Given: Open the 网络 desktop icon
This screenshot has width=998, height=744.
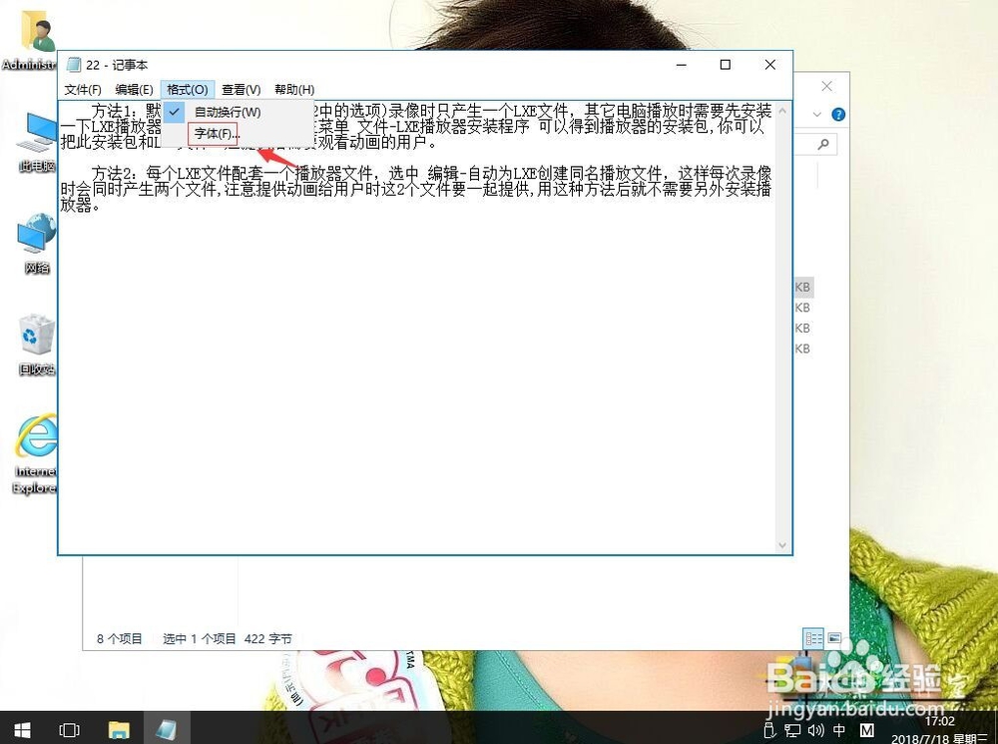Looking at the screenshot, I should click(x=35, y=235).
